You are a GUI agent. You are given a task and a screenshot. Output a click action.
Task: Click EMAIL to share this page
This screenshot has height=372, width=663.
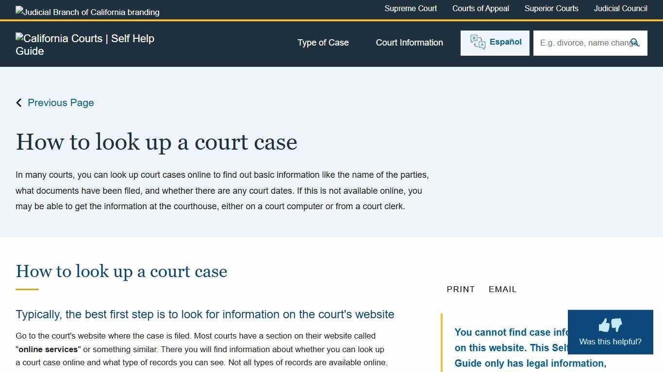click(502, 289)
